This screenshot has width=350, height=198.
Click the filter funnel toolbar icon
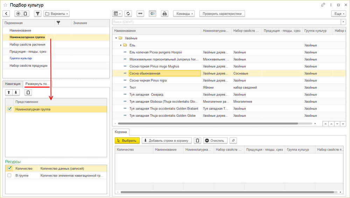pyautogui.click(x=37, y=14)
